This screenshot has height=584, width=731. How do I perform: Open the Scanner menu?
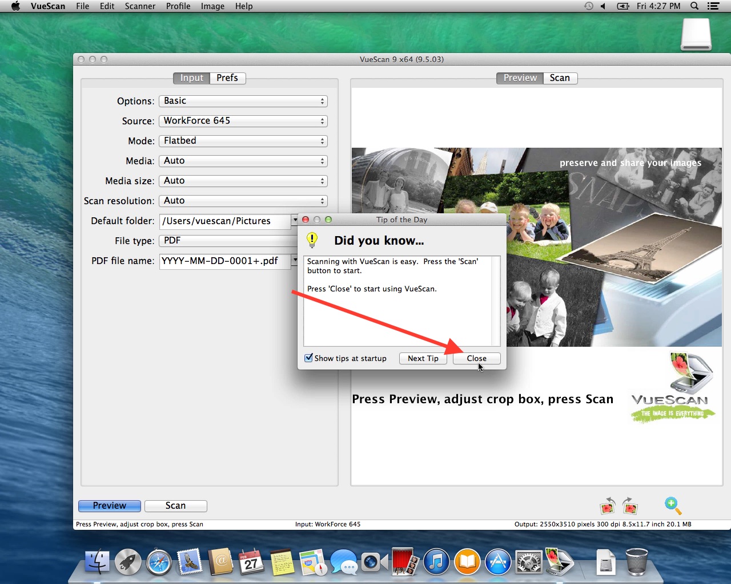coord(140,6)
